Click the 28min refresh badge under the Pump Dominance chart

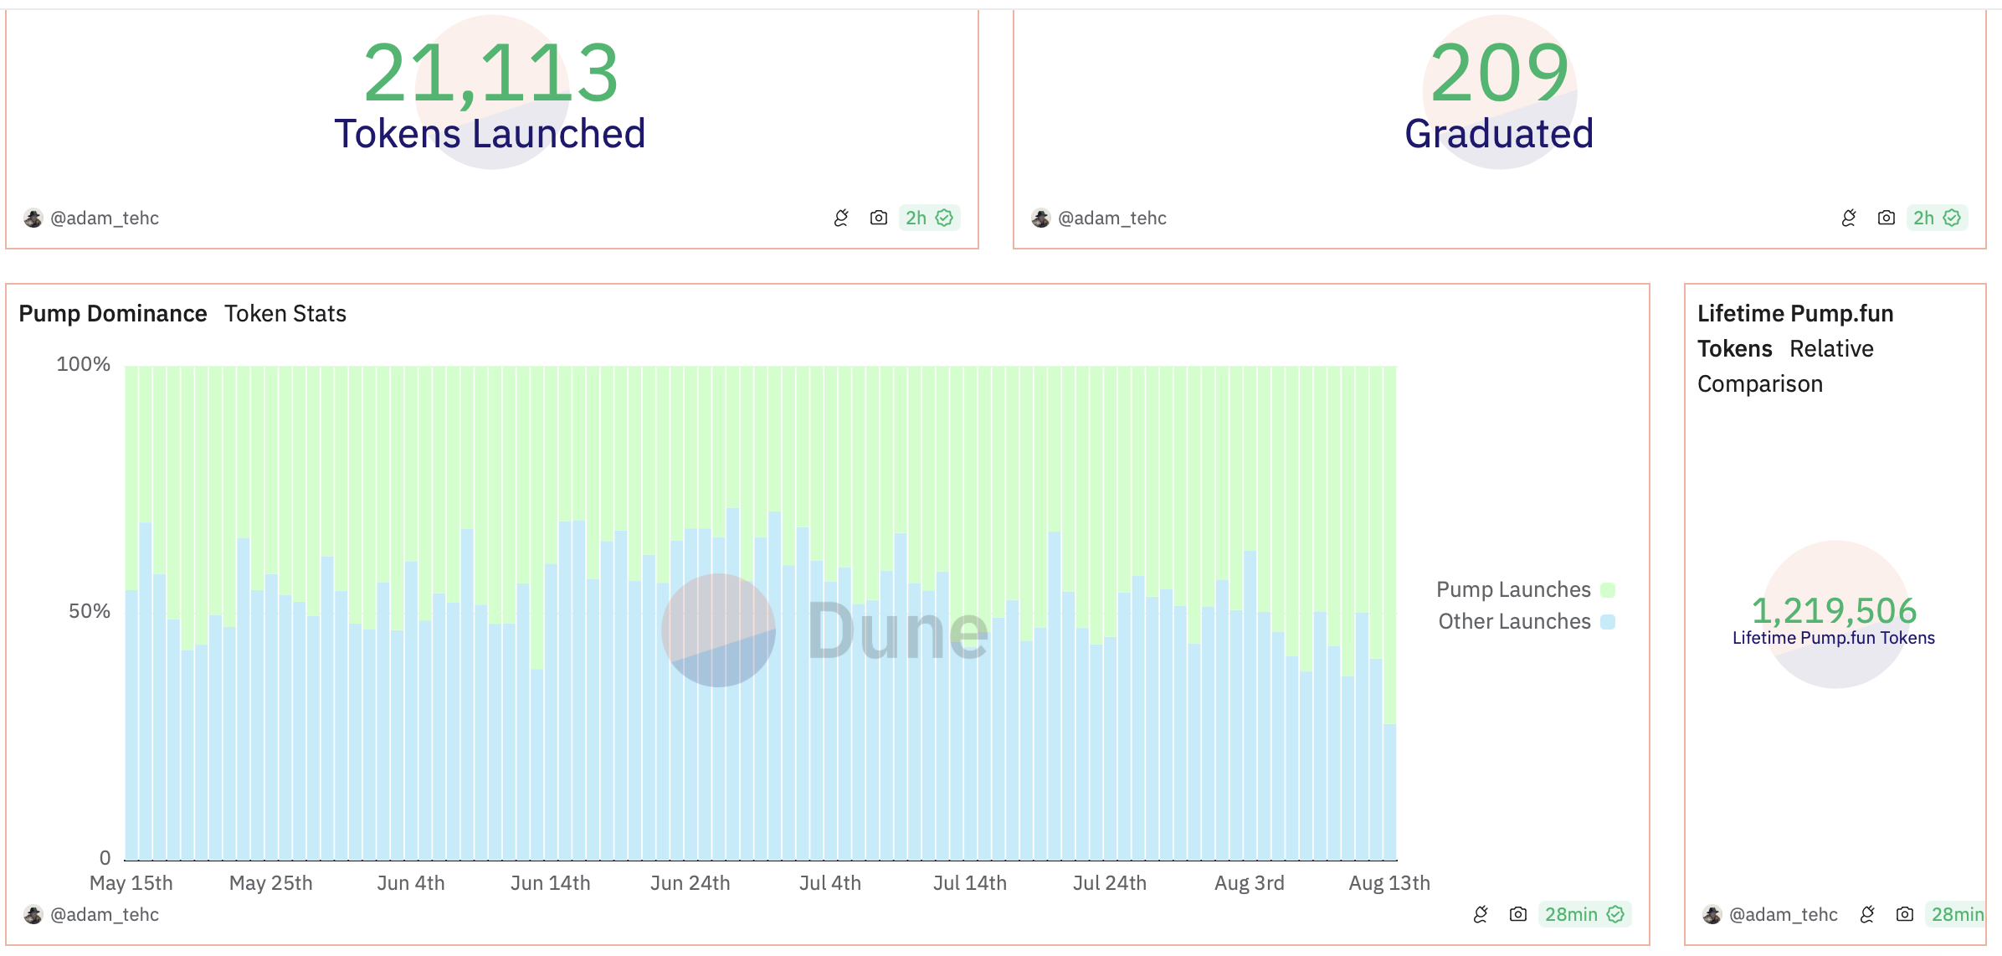pyautogui.click(x=1584, y=914)
